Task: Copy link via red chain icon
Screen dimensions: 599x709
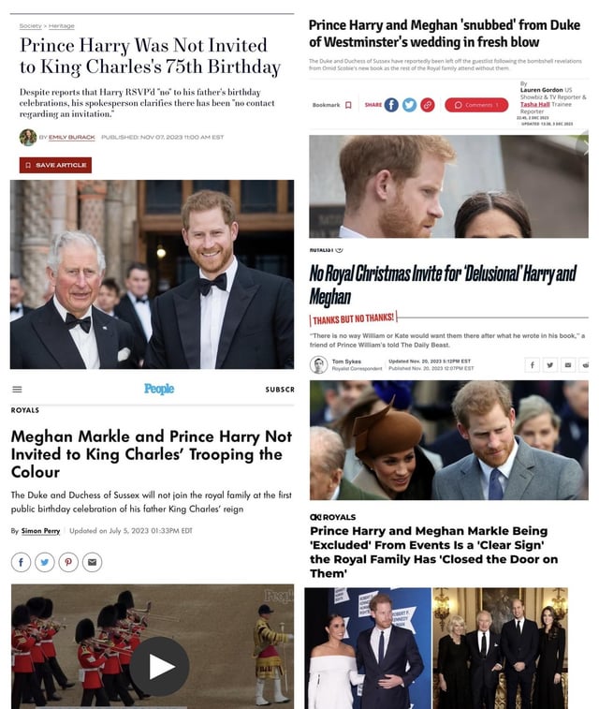Action: (428, 105)
